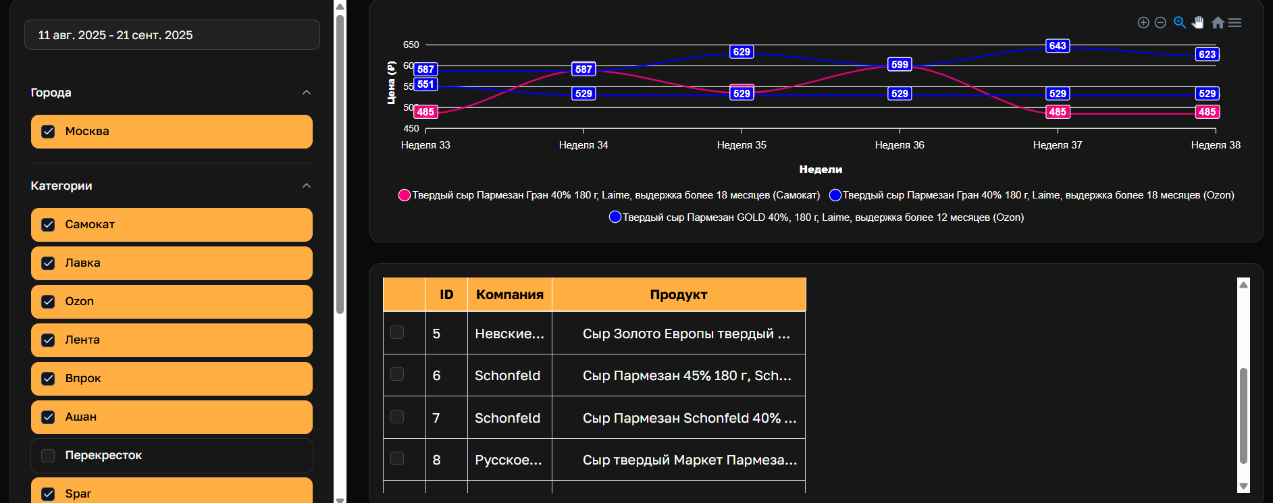The width and height of the screenshot is (1273, 503).
Task: Click the 643 data point on Неделя 37
Action: click(1058, 46)
